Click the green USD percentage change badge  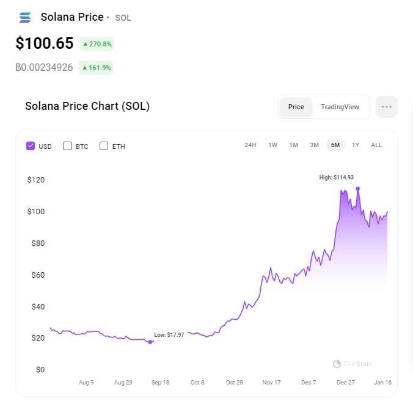click(x=95, y=44)
